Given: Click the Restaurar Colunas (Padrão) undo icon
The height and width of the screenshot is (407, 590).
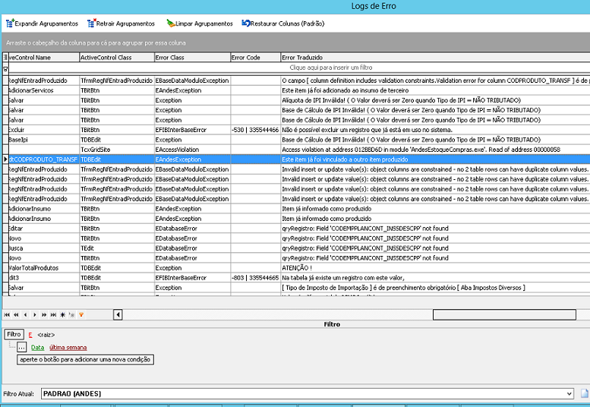Looking at the screenshot, I should 246,24.
